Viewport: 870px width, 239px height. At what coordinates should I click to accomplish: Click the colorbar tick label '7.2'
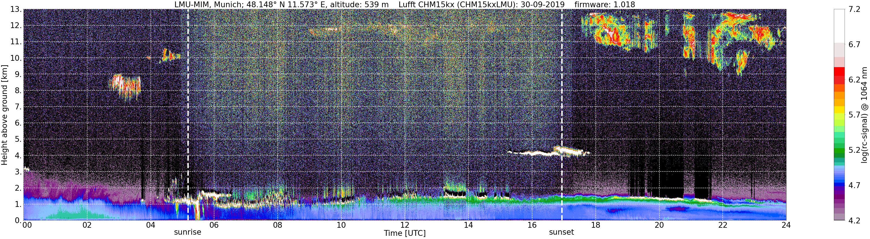[854, 10]
